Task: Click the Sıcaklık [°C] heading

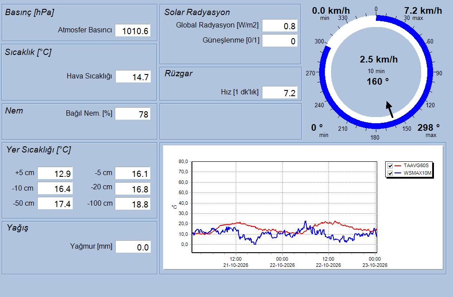Action: 28,52
